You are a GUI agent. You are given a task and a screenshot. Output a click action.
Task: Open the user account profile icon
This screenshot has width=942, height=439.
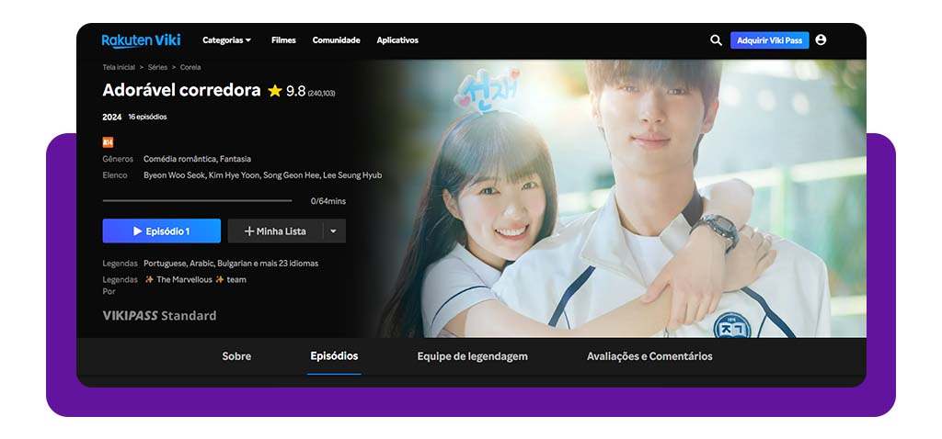click(821, 39)
